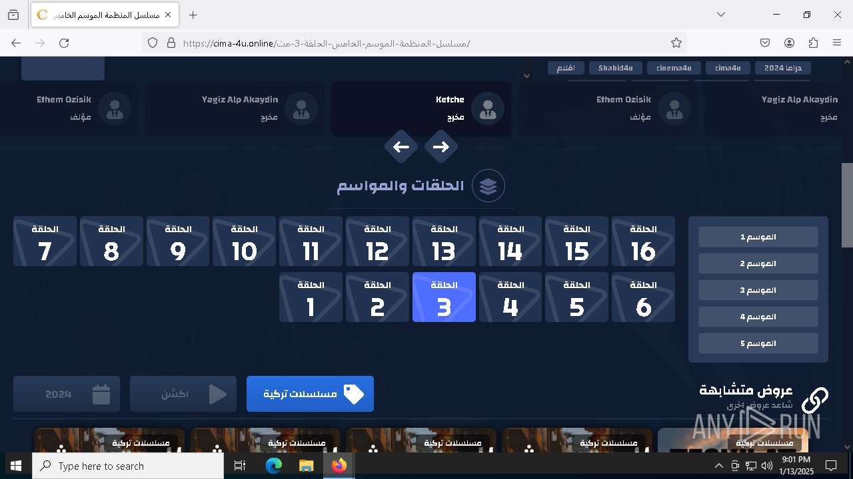Click the cima4u tag
The height and width of the screenshot is (479, 853).
pos(728,68)
